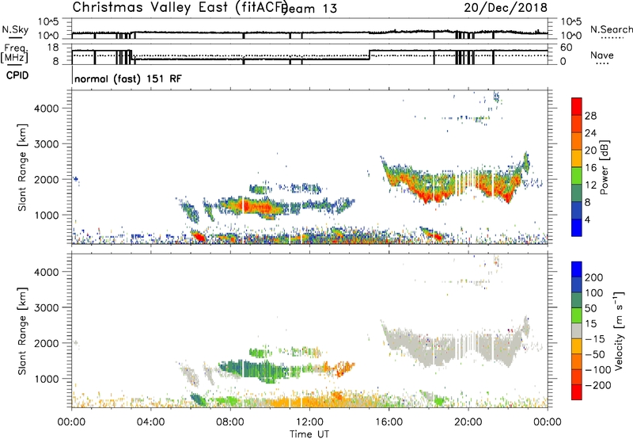Click the Velocity [m s-1] colorbar label
The height and width of the screenshot is (439, 633).
tap(618, 330)
